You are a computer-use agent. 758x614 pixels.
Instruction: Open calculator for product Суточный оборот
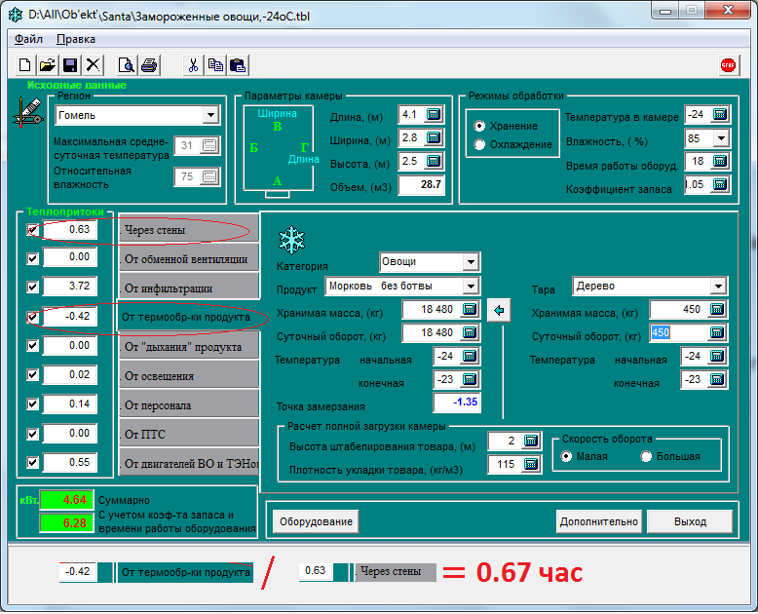click(470, 332)
